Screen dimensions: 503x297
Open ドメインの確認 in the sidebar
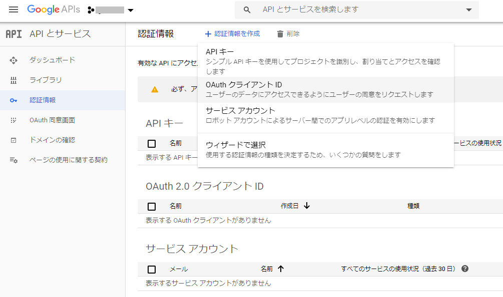tap(52, 140)
